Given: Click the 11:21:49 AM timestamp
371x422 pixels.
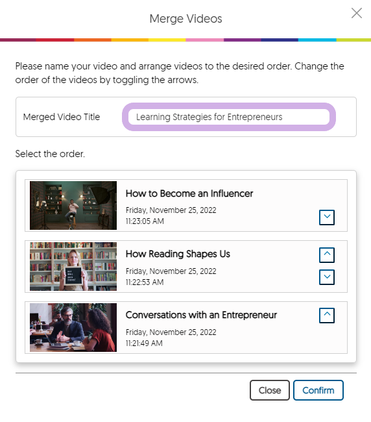Looking at the screenshot, I should click(144, 343).
